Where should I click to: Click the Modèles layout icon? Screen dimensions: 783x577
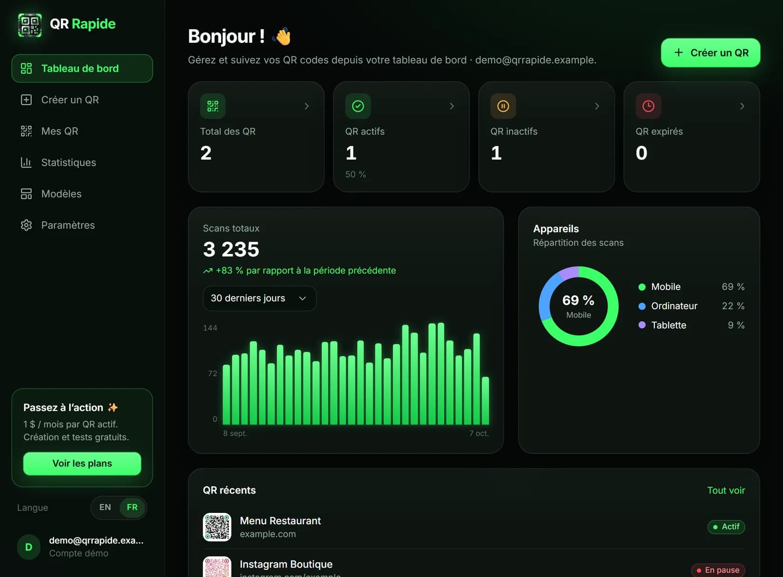coord(26,194)
